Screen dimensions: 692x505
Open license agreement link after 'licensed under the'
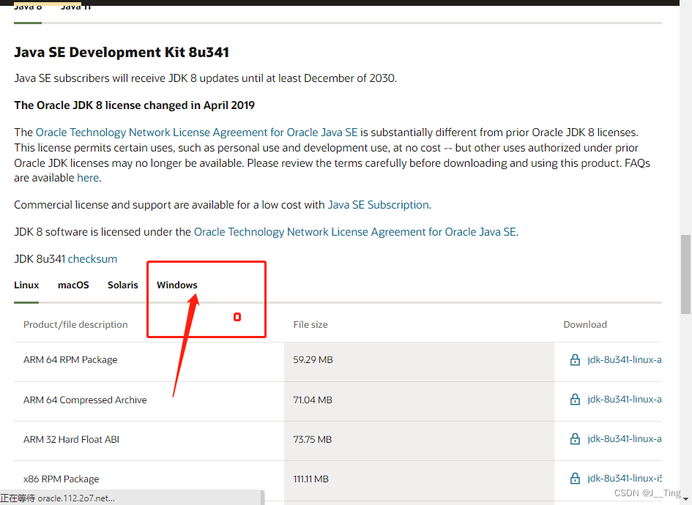coord(355,232)
